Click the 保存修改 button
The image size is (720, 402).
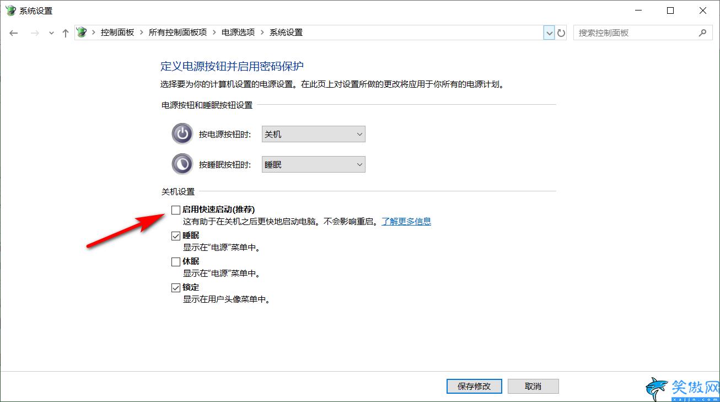(x=474, y=386)
